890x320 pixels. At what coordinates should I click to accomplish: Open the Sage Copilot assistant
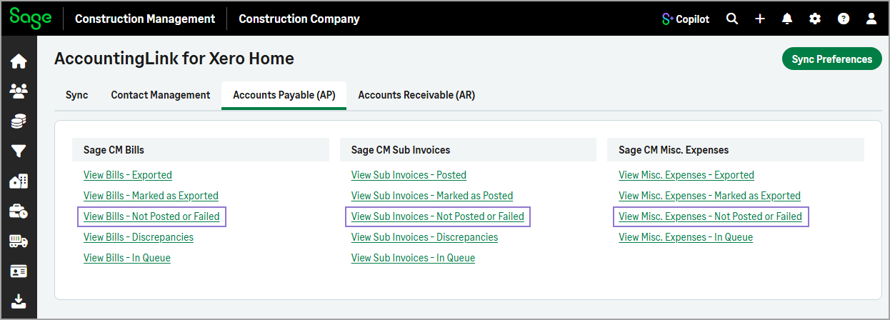coord(686,19)
